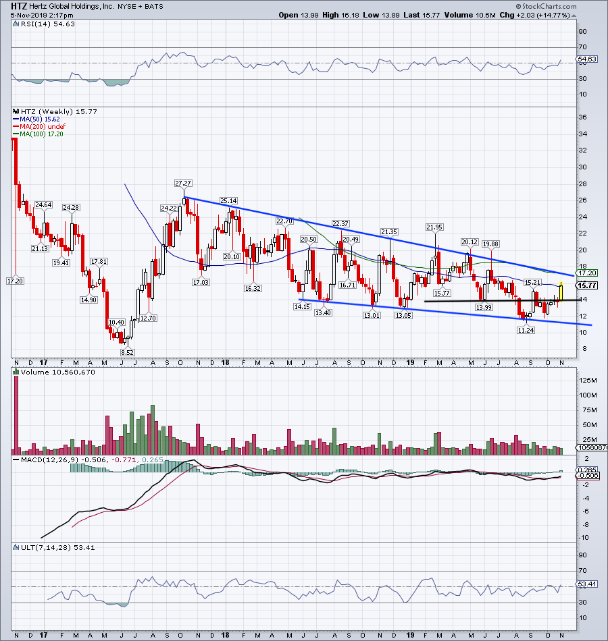Screen dimensions: 608x641
Task: Click the 20.50 price annotation
Action: coord(309,239)
